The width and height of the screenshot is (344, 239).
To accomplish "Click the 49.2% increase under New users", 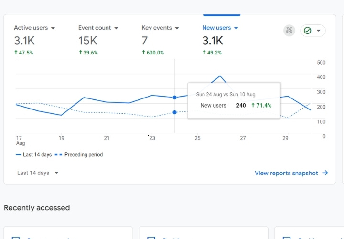I will (212, 53).
